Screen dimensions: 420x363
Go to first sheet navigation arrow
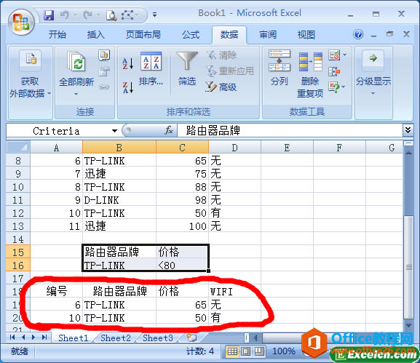(x=12, y=338)
